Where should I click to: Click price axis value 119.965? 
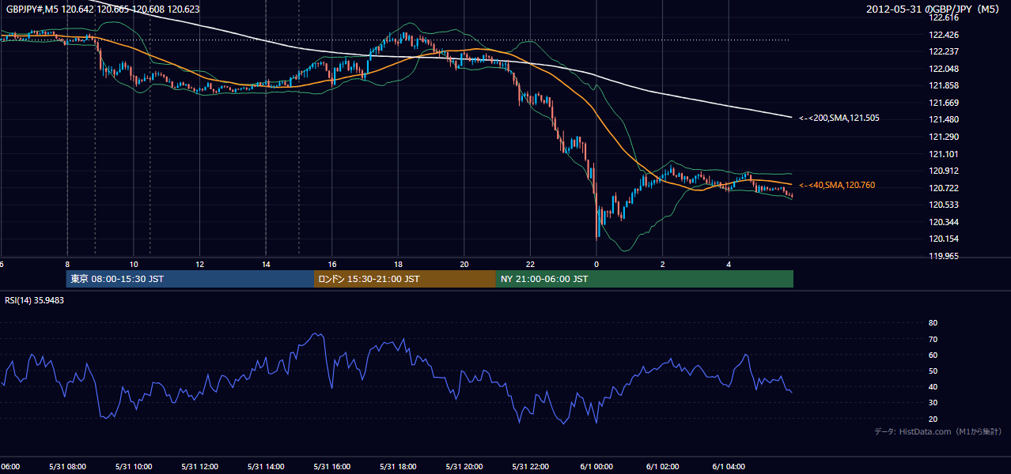(943, 256)
